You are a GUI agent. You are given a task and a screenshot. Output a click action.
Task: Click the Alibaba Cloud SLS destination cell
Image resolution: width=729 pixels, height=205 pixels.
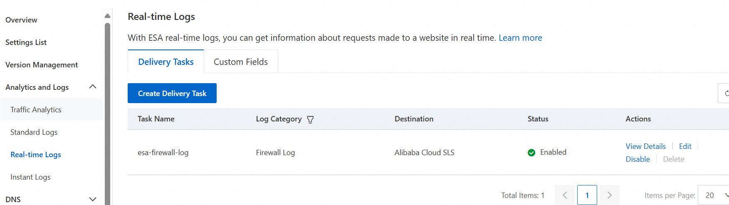(x=424, y=153)
